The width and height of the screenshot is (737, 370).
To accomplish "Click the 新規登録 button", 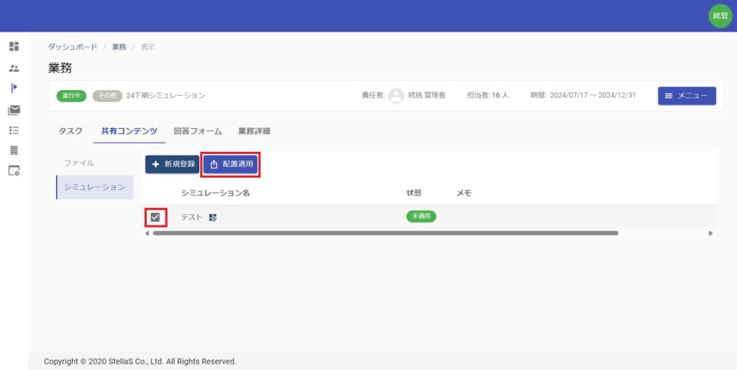I will [x=173, y=164].
